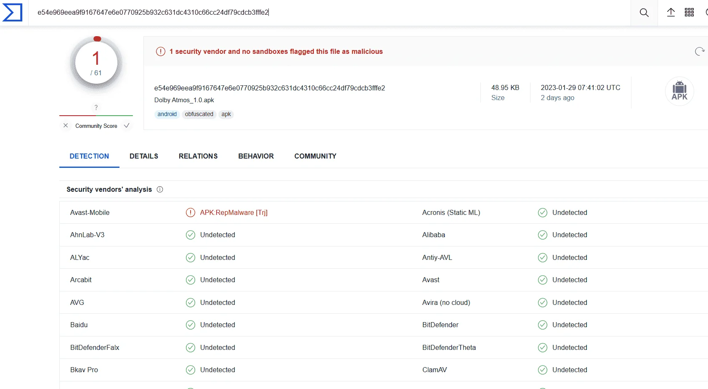Screen dimensions: 708x389
Task: Open the DETAILS tab
Action: [x=144, y=156]
